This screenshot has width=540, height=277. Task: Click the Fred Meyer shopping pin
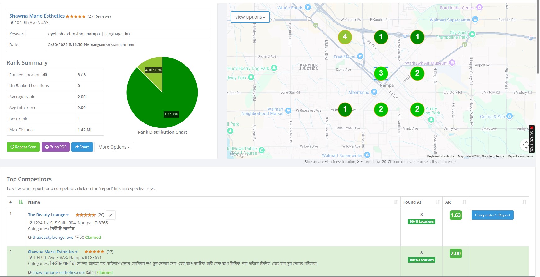[360, 56]
